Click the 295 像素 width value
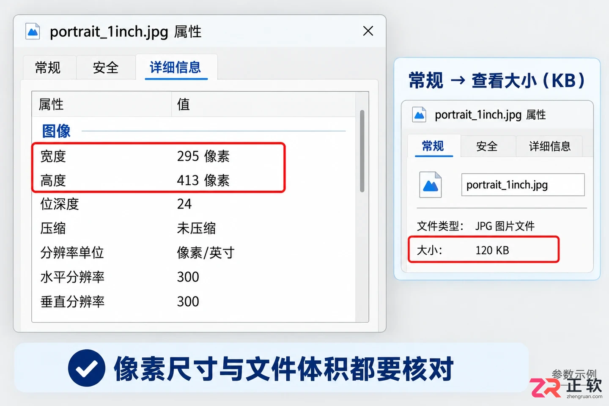 [203, 156]
